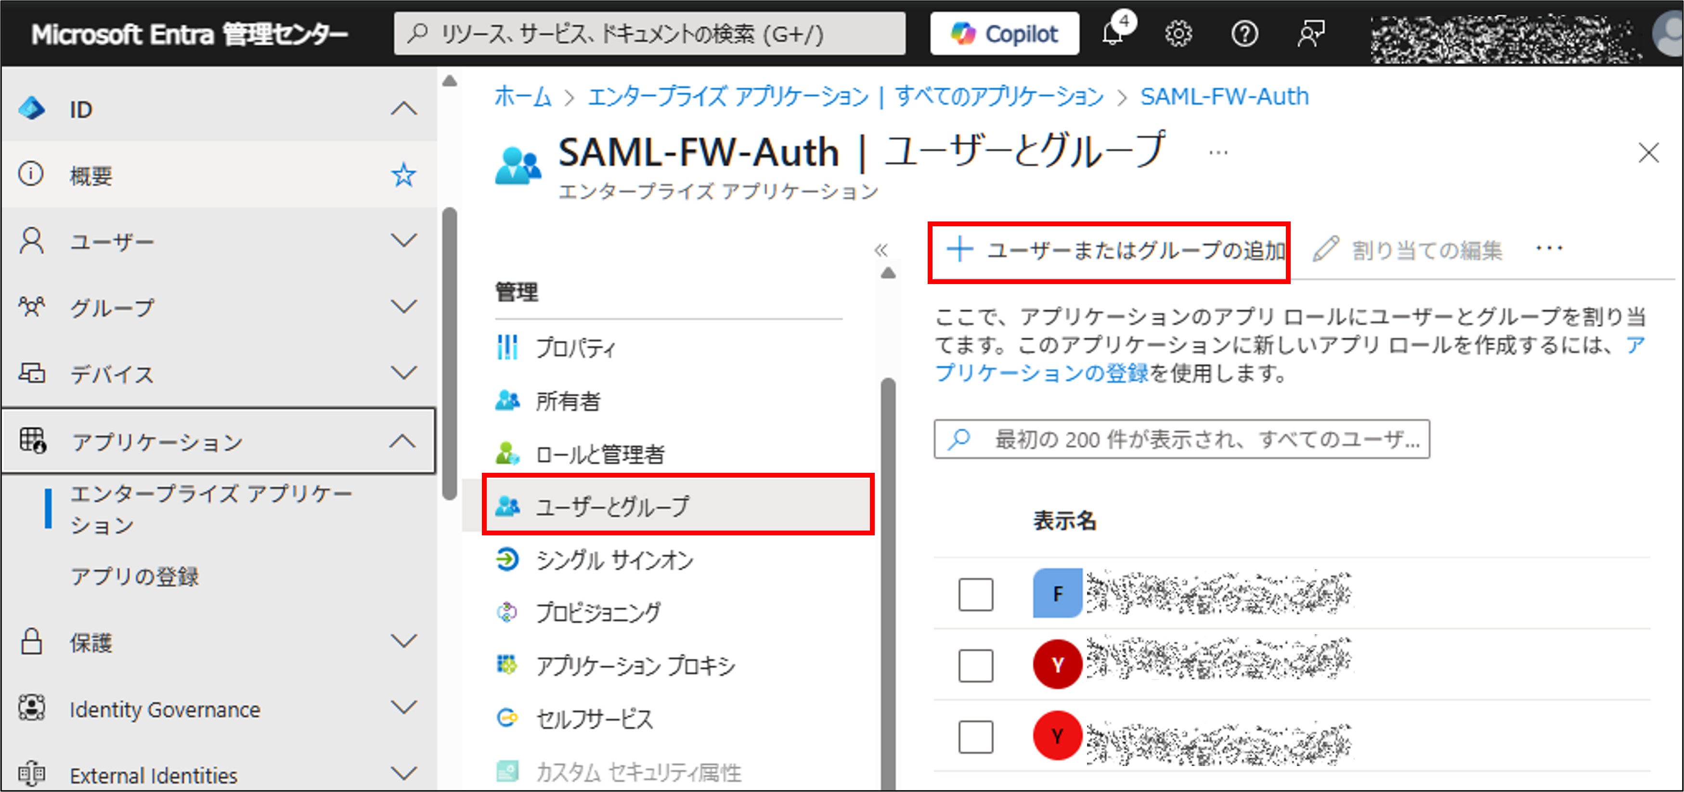Click the ホーム breadcrumb link
The image size is (1684, 792).
pos(522,97)
